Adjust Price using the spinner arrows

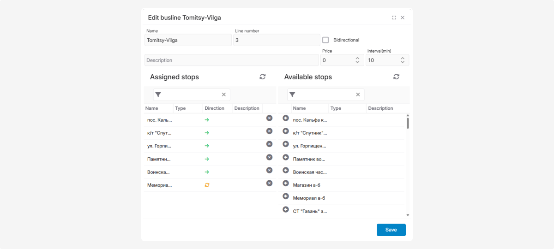pyautogui.click(x=357, y=60)
